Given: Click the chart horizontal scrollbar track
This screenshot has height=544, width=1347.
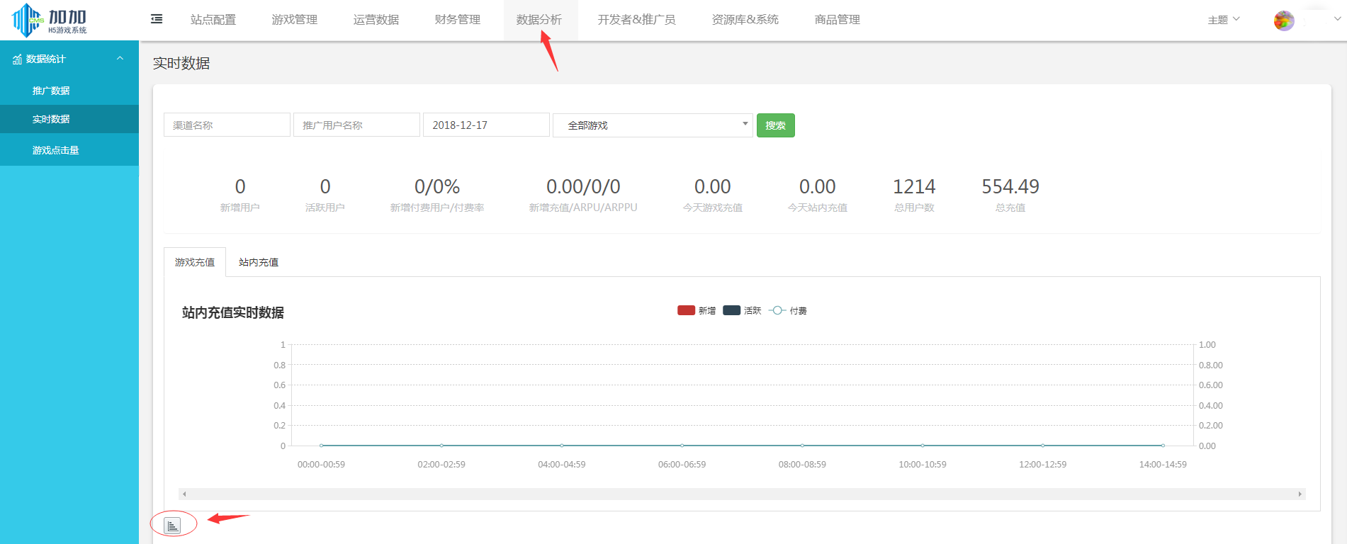Looking at the screenshot, I should point(741,494).
